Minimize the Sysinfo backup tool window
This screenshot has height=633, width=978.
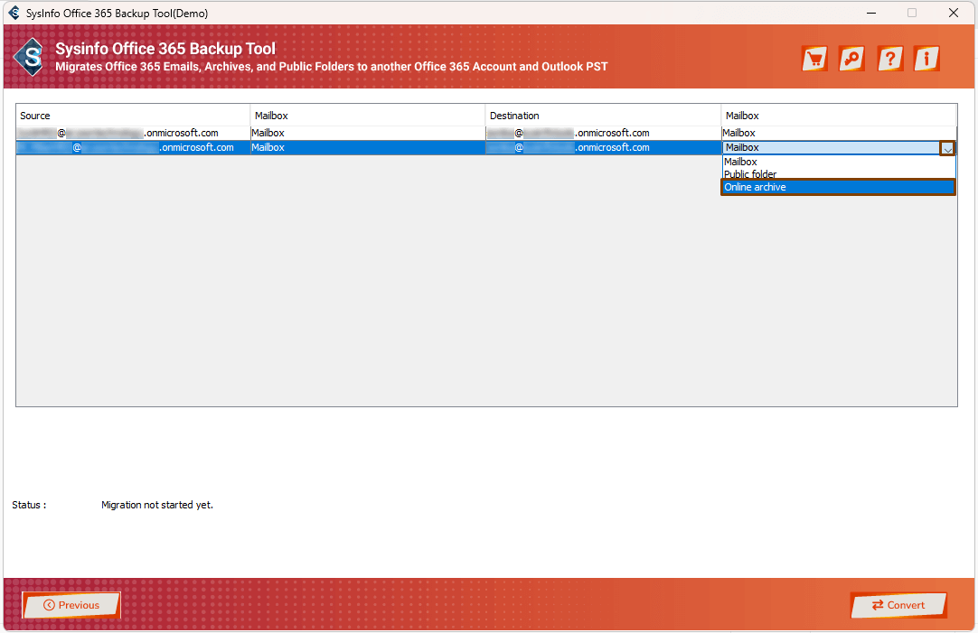tap(871, 13)
